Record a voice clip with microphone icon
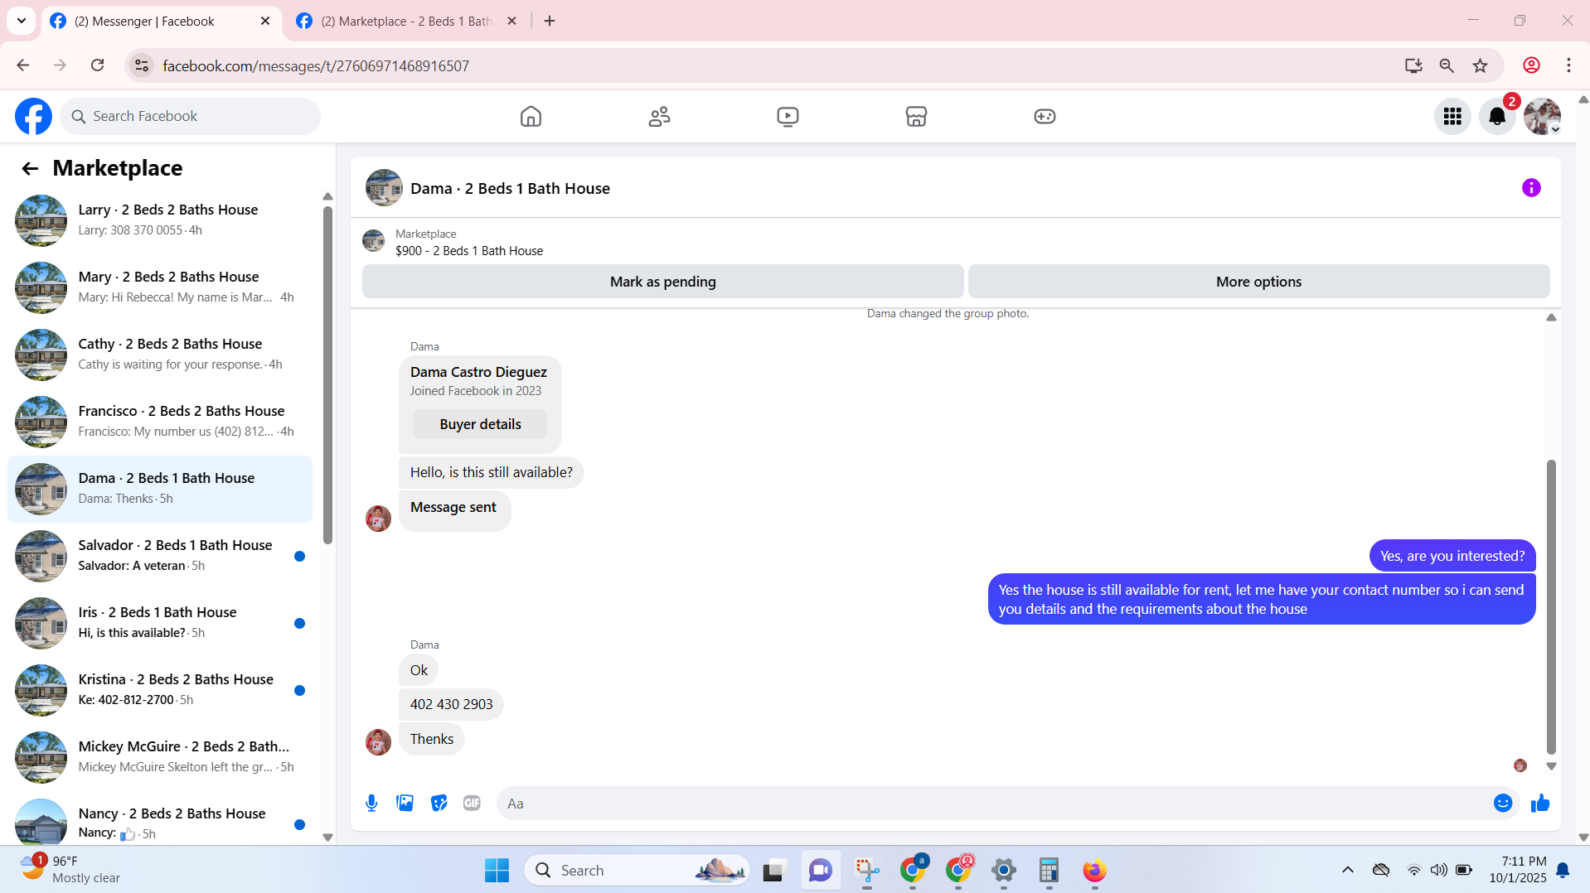Image resolution: width=1590 pixels, height=893 pixels. (371, 804)
